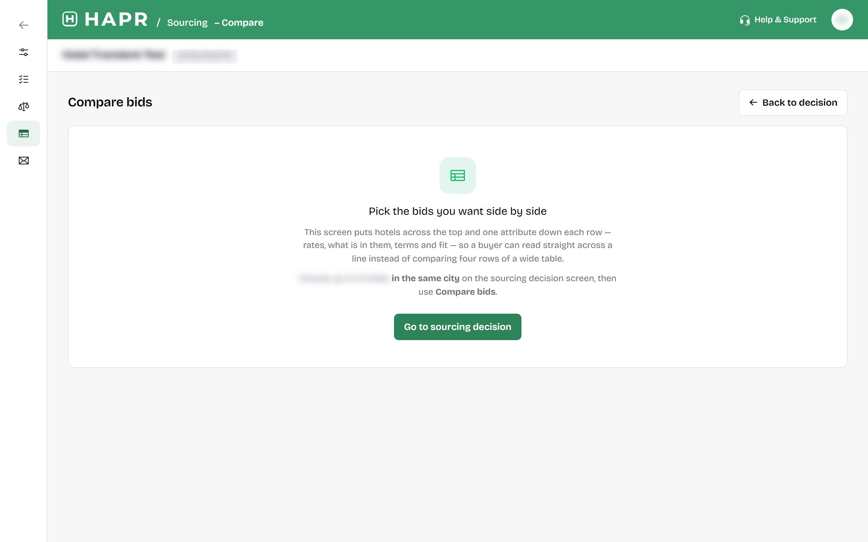The width and height of the screenshot is (868, 542).
Task: Click Go to sourcing decision button
Action: pyautogui.click(x=457, y=327)
